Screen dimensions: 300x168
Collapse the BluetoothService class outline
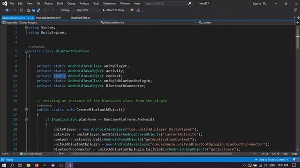pyautogui.click(x=27, y=51)
